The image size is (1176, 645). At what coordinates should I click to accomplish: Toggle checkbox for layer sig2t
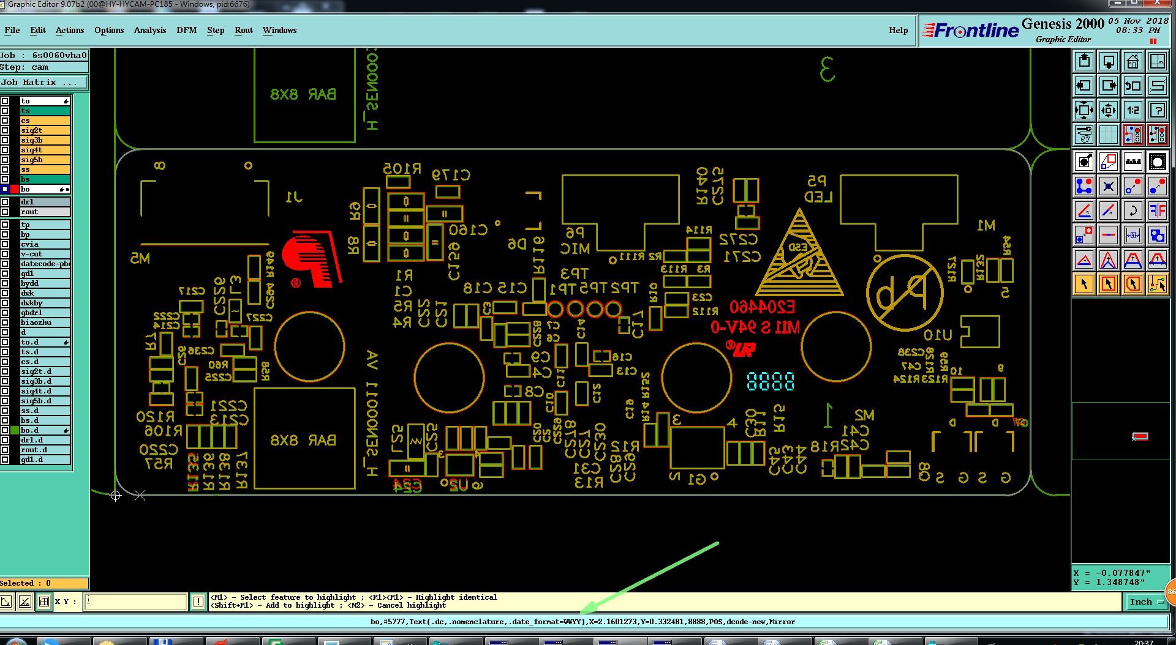[5, 130]
